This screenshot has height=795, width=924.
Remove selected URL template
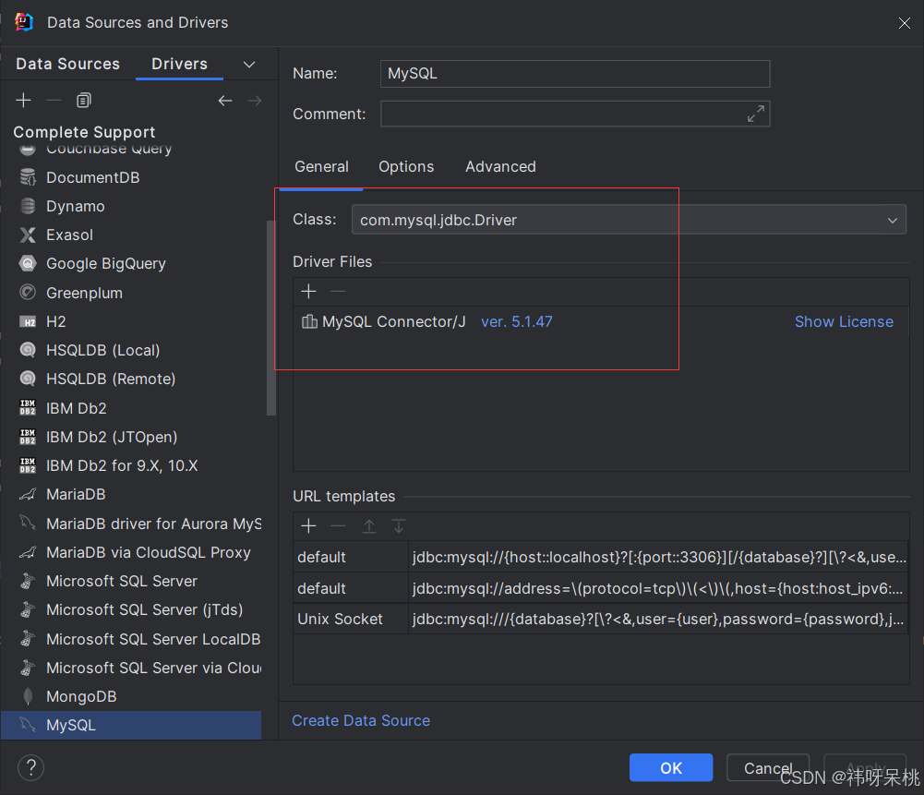click(x=338, y=525)
